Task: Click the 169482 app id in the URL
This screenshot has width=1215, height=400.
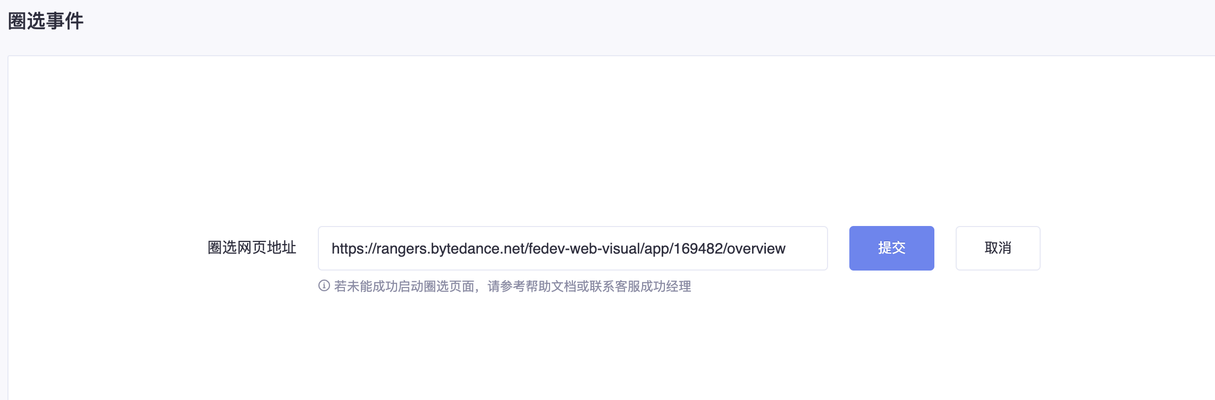Action: [x=697, y=249]
